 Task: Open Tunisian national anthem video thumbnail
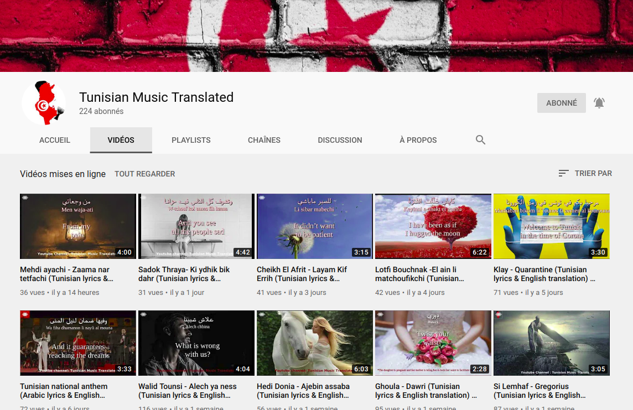(78, 343)
